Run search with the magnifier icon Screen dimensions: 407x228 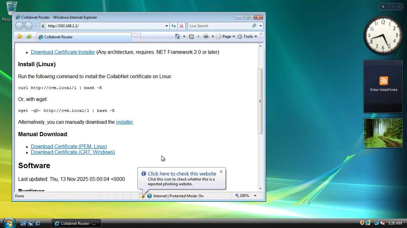pyautogui.click(x=254, y=26)
